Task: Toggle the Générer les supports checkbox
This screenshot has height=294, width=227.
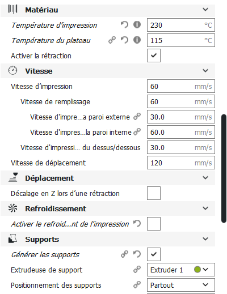Action: tap(154, 254)
